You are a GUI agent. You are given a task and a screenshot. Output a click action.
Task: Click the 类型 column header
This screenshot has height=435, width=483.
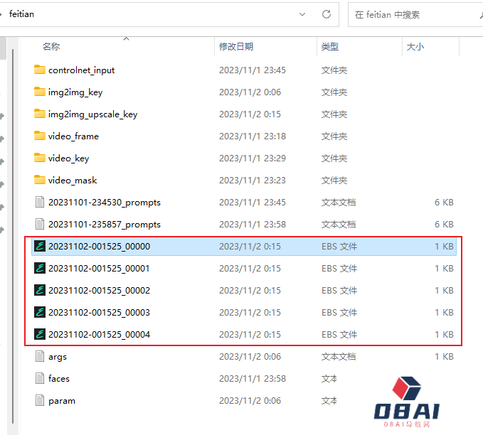click(330, 47)
